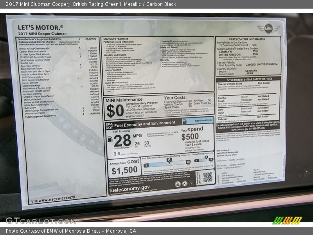Click the fuel pump icon beside 28 MPG

(110, 139)
